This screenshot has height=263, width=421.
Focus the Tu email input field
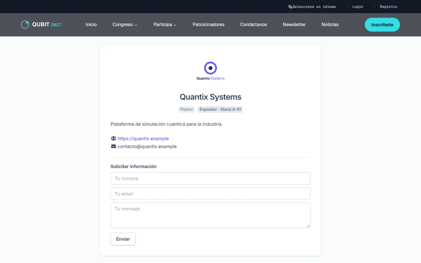[x=210, y=194]
